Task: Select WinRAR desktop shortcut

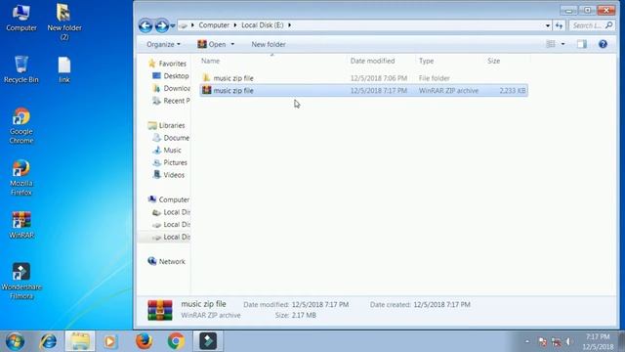Action: pyautogui.click(x=21, y=225)
